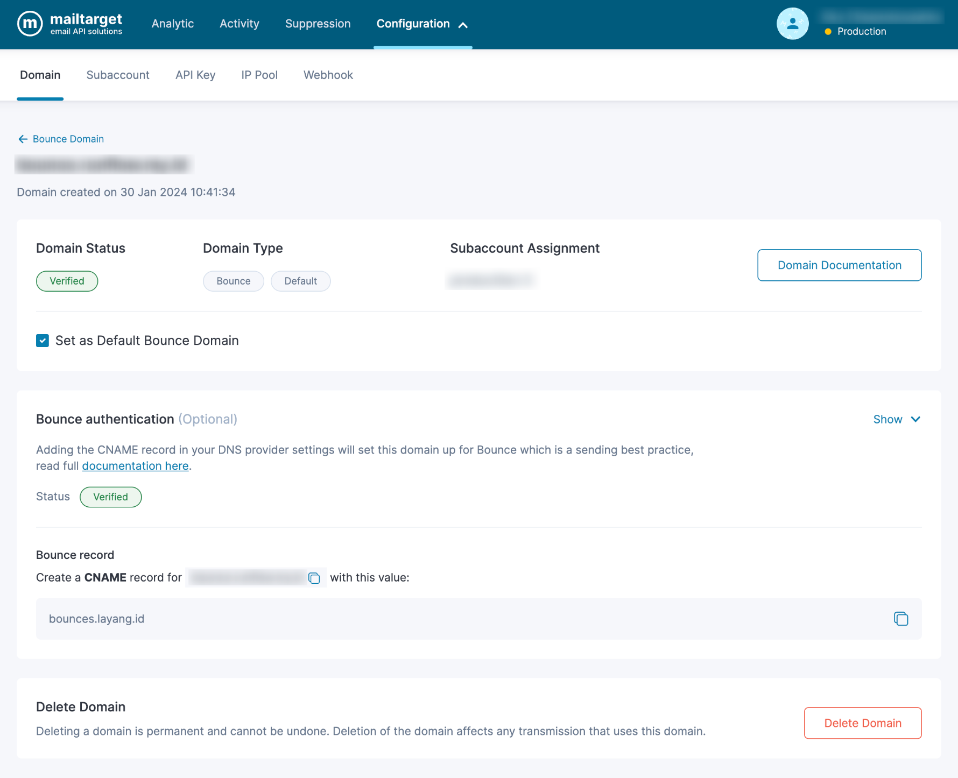Click the Domain Documentation button

pyautogui.click(x=839, y=265)
